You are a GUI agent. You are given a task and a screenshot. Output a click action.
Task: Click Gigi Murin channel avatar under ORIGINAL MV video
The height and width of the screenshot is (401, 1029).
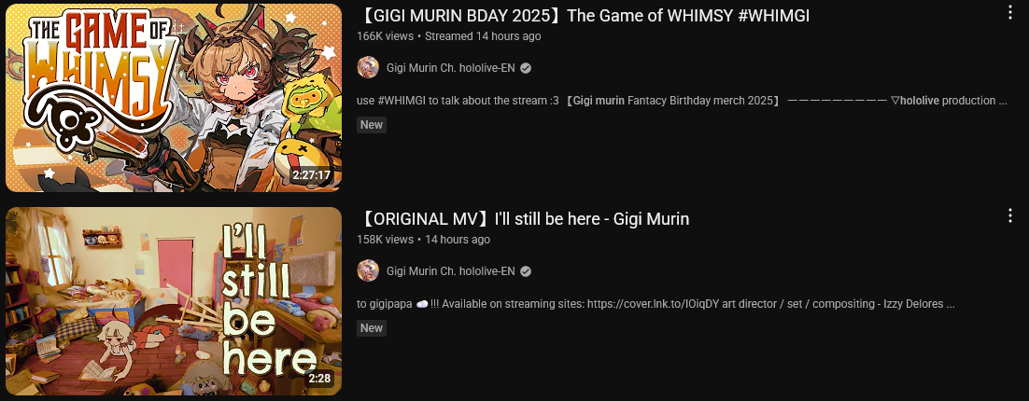(x=368, y=270)
